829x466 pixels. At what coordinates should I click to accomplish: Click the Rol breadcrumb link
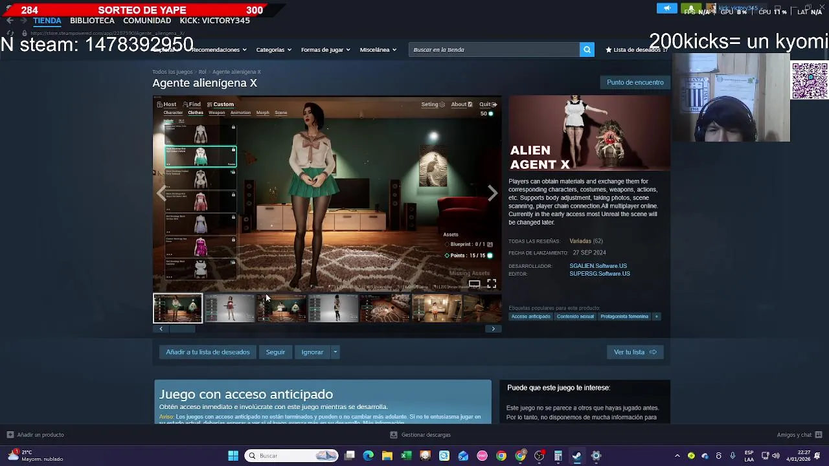202,72
